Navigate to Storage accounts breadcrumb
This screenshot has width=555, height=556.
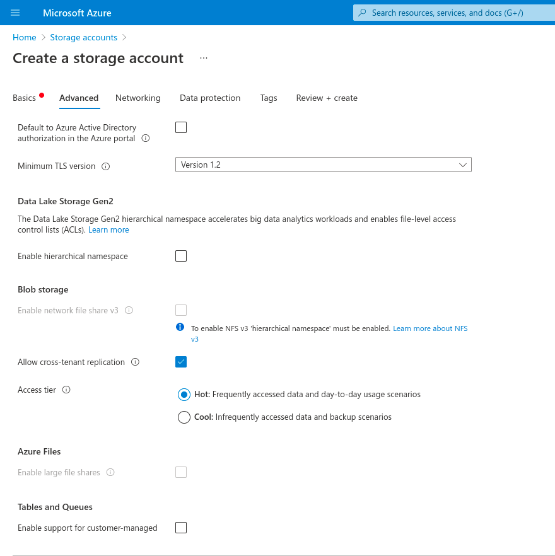[83, 38]
